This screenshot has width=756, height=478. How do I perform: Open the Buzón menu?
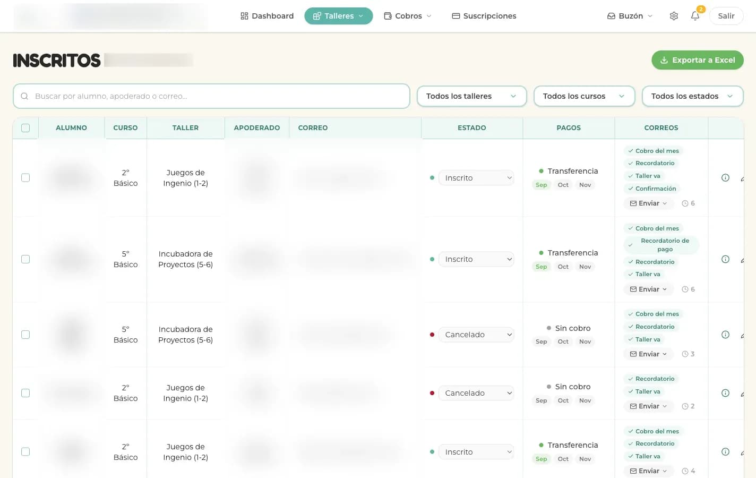[x=630, y=16]
